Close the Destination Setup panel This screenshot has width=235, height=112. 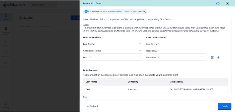tap(227, 3)
